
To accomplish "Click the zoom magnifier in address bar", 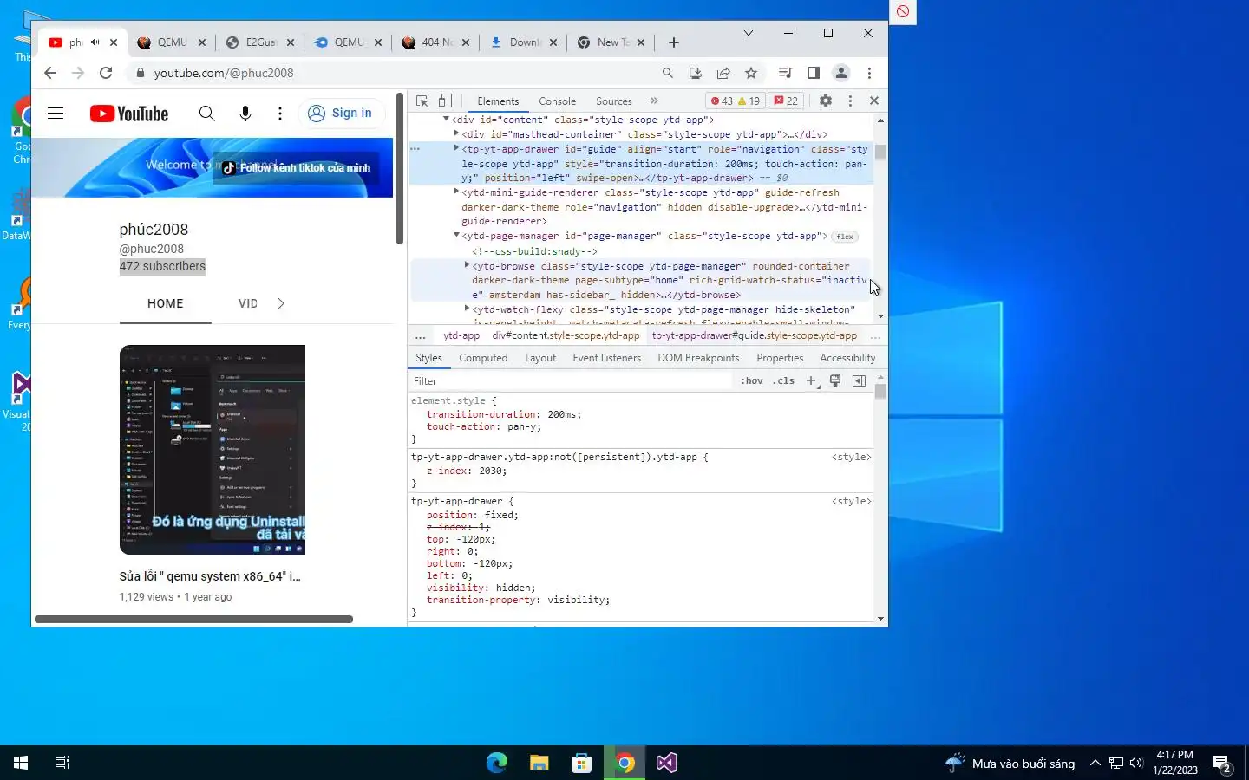I will click(667, 73).
